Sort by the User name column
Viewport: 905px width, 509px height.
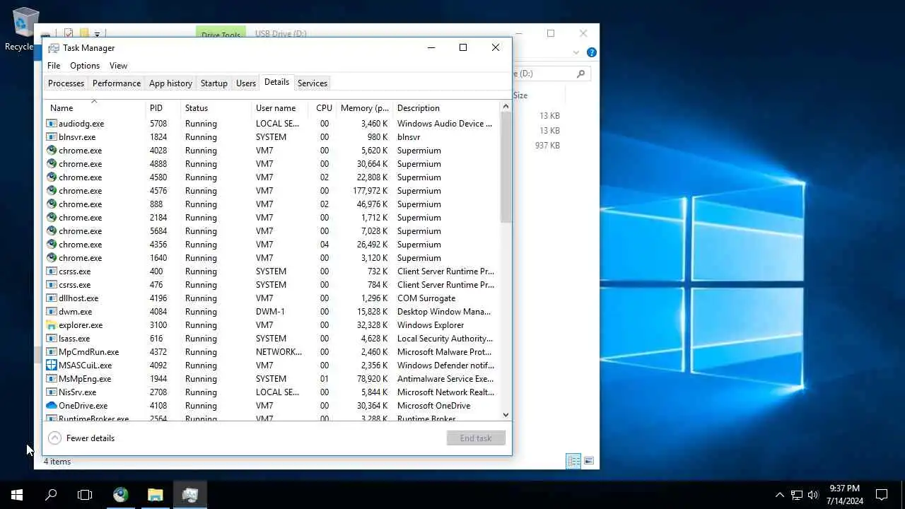click(279, 108)
